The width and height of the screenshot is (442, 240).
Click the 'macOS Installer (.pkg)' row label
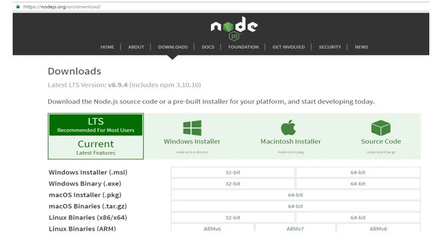point(85,195)
